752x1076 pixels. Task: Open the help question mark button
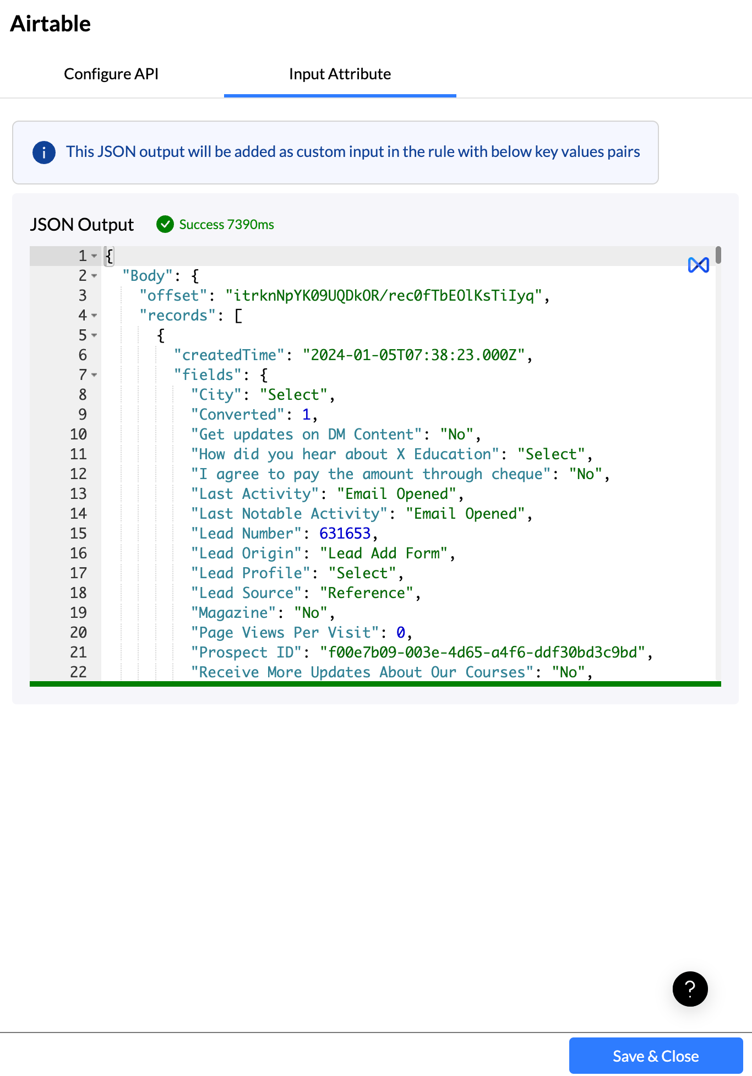(690, 989)
